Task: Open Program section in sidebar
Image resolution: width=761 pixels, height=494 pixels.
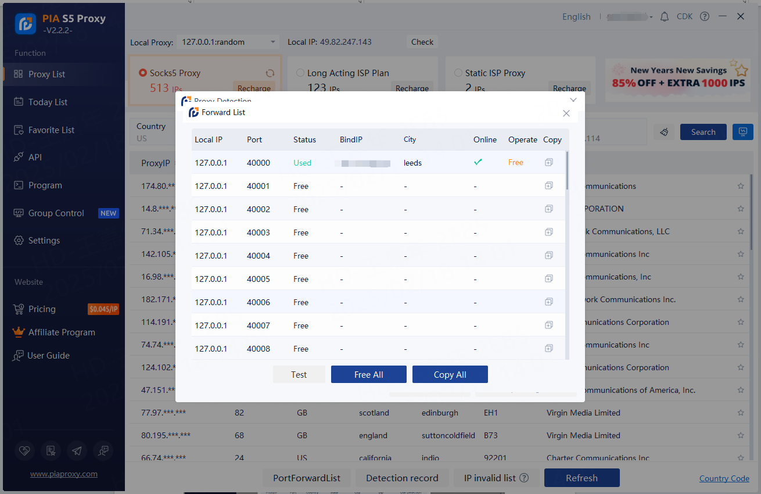Action: click(64, 185)
